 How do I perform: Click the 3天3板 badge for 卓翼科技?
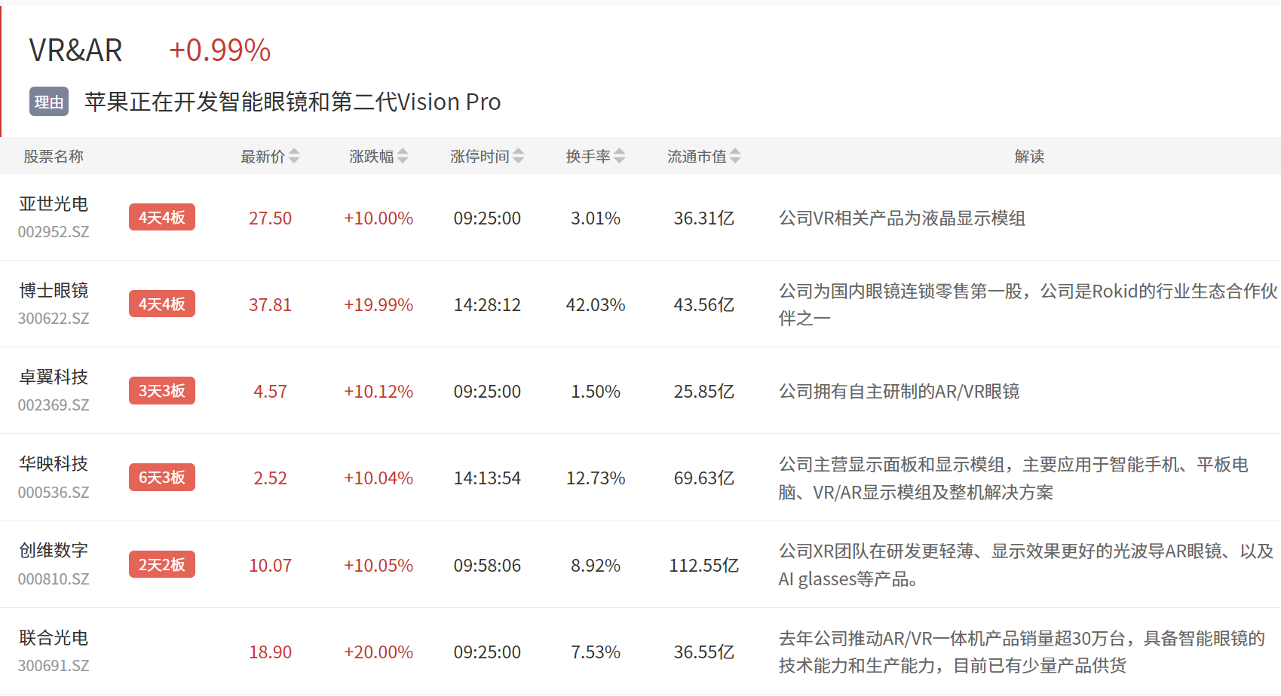tap(161, 391)
